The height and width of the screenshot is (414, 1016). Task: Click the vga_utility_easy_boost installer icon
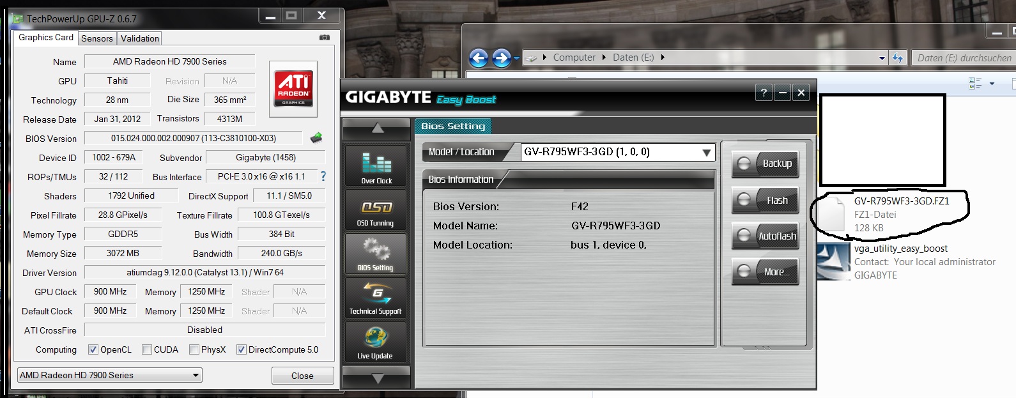[x=833, y=261]
